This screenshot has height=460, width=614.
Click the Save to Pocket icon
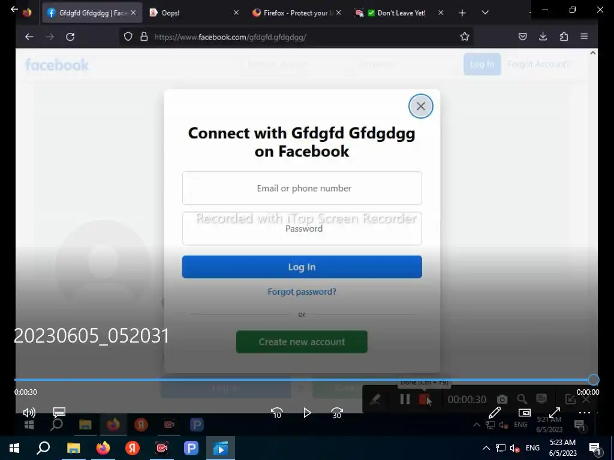click(522, 37)
